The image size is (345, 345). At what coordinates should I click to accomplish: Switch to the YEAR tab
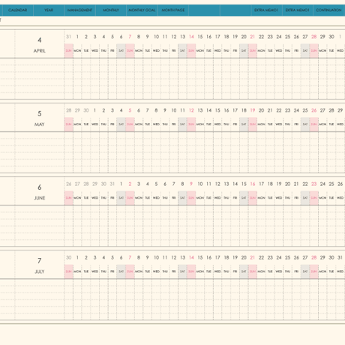click(49, 10)
